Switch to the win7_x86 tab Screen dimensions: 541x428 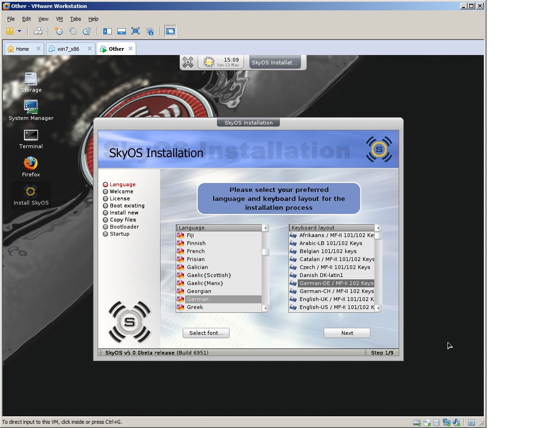(69, 49)
